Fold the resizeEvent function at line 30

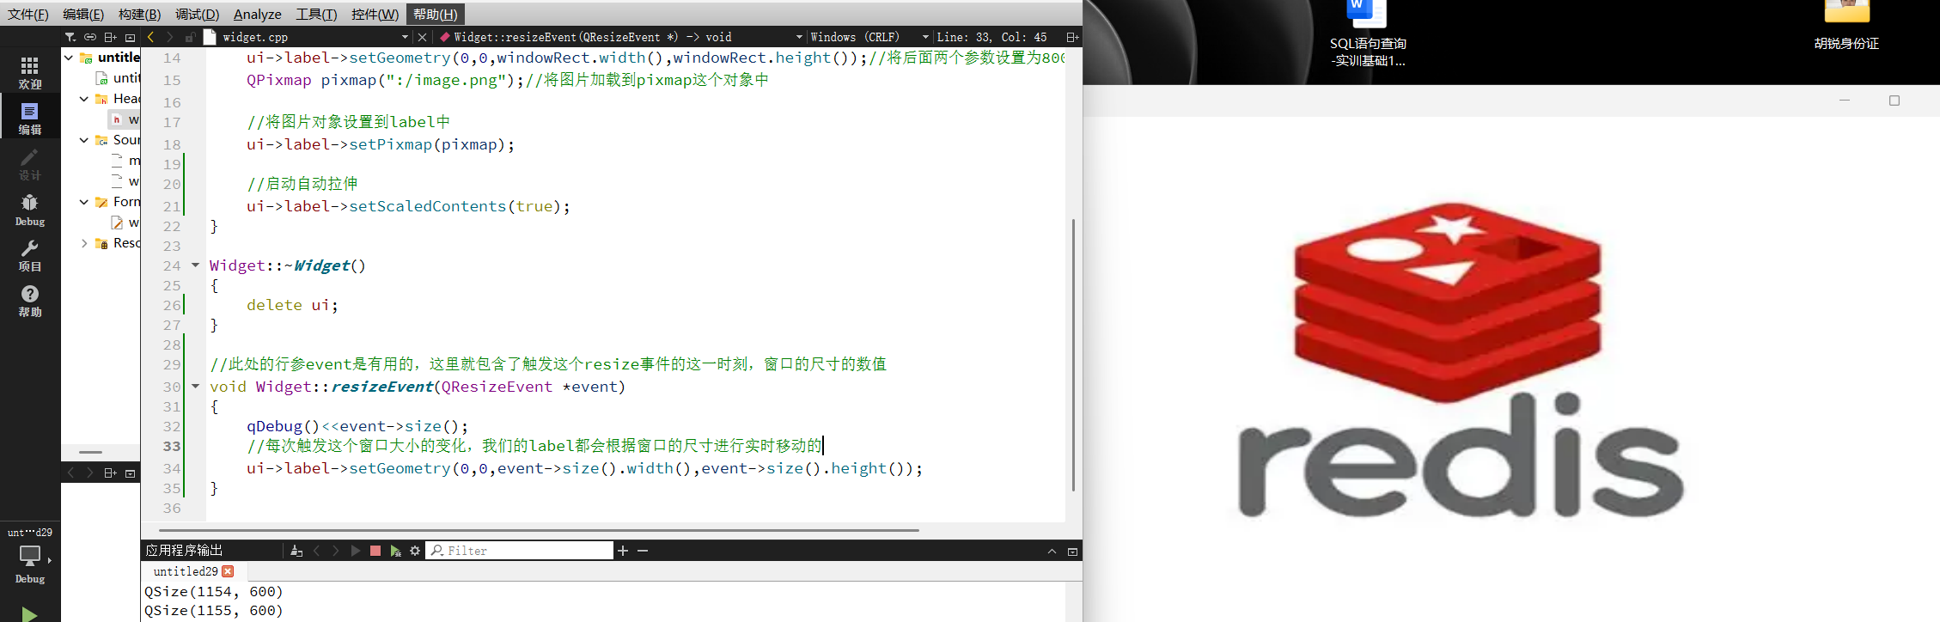click(x=195, y=387)
